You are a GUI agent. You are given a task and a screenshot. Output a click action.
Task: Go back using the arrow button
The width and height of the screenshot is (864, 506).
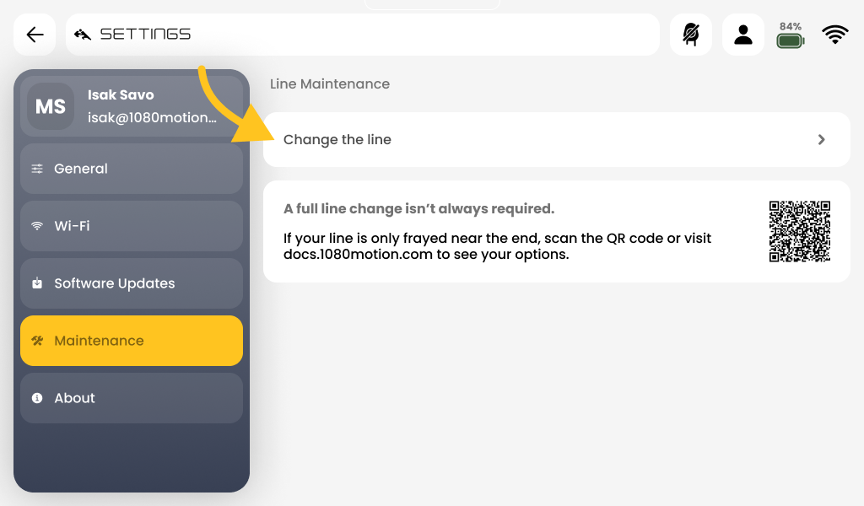tap(35, 35)
